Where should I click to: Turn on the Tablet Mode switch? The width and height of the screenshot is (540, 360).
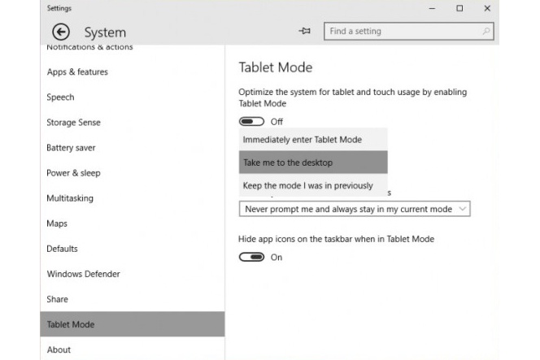[x=251, y=122]
